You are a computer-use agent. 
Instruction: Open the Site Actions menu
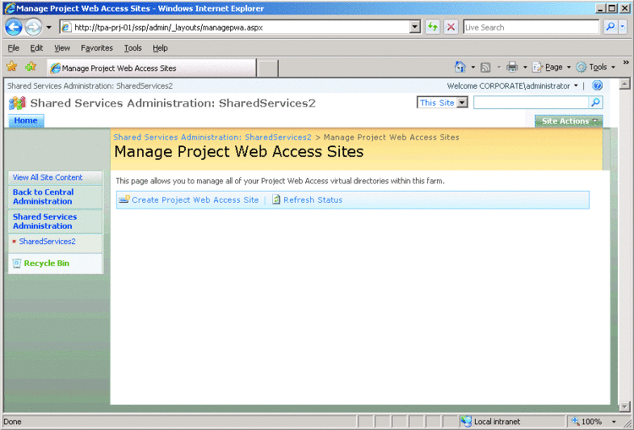569,122
